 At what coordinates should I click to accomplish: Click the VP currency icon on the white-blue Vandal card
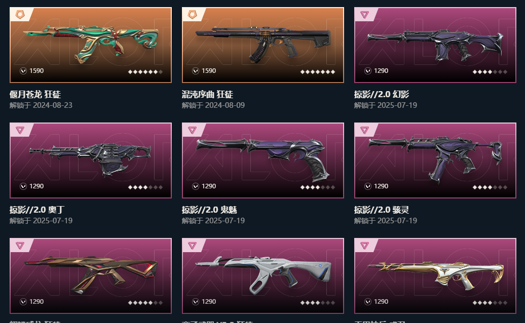pos(196,302)
